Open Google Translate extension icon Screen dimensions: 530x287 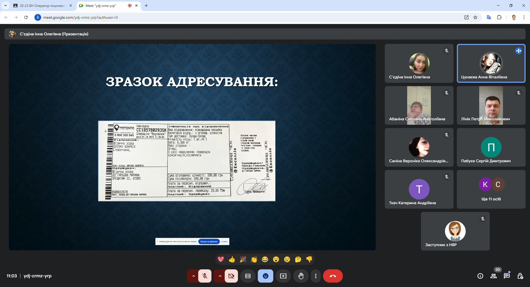click(x=489, y=17)
